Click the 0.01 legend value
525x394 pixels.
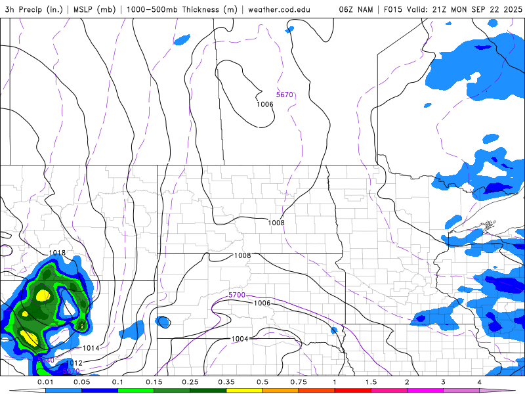[45, 382]
